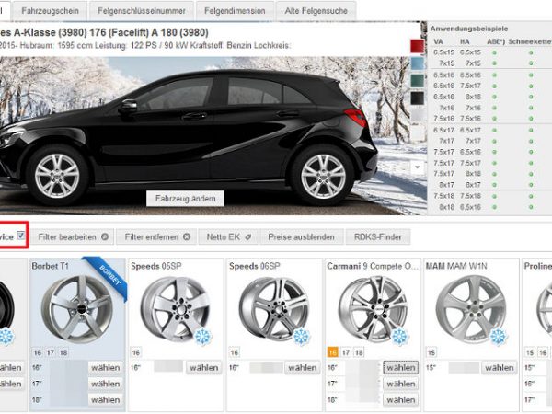Select size 18 chip on Carmani 9 Compete
This screenshot has height=414, width=552.
(x=359, y=352)
